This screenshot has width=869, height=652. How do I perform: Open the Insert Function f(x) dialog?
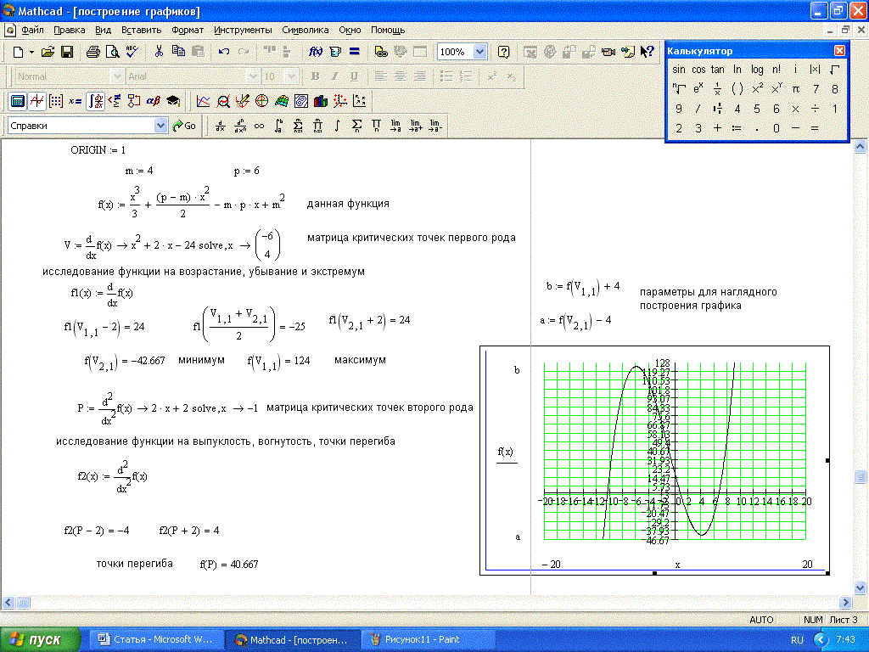click(x=315, y=52)
